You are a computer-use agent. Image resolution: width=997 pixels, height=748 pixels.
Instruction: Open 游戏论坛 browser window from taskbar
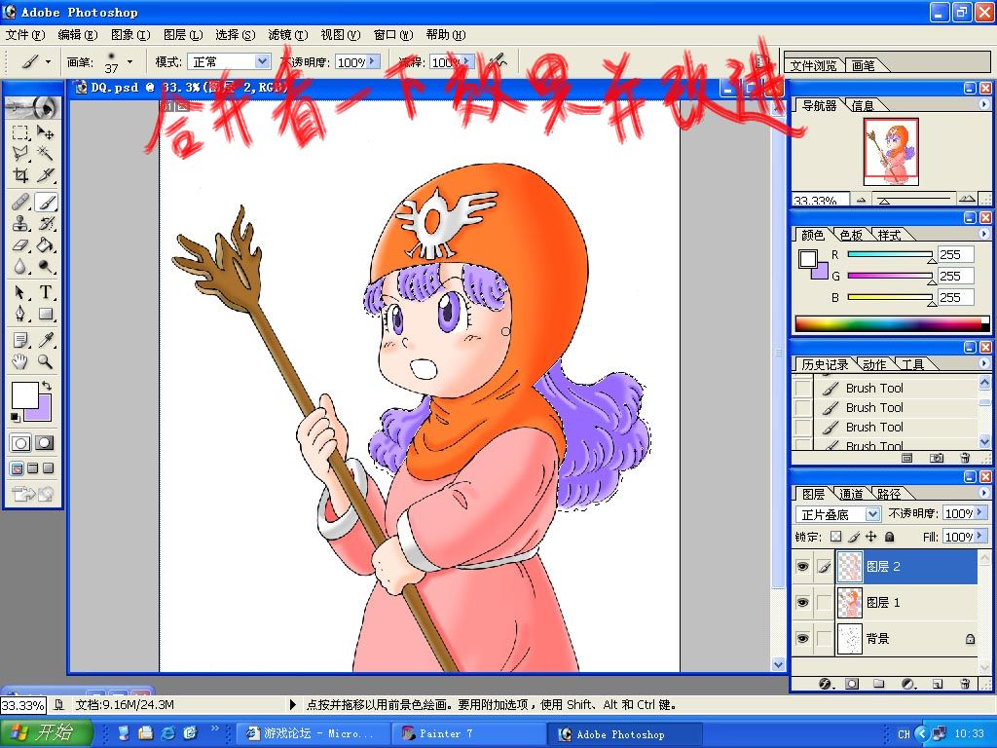tap(312, 734)
